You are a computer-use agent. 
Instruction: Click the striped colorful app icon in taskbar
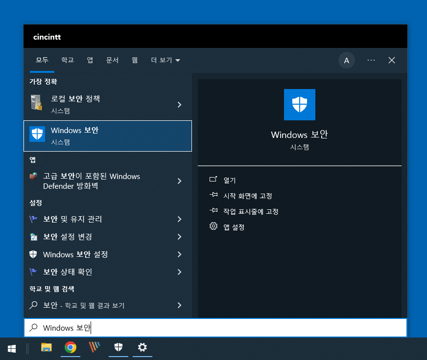click(94, 347)
